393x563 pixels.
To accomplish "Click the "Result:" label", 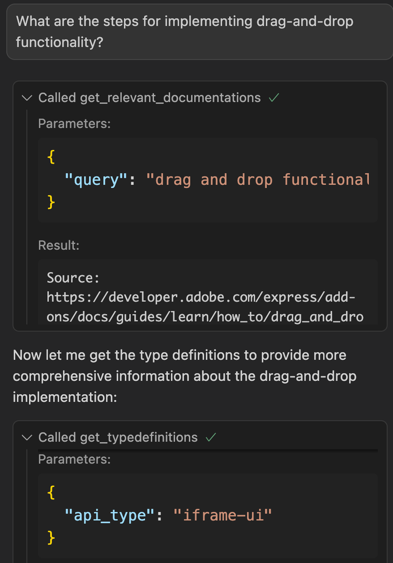I will tap(59, 245).
